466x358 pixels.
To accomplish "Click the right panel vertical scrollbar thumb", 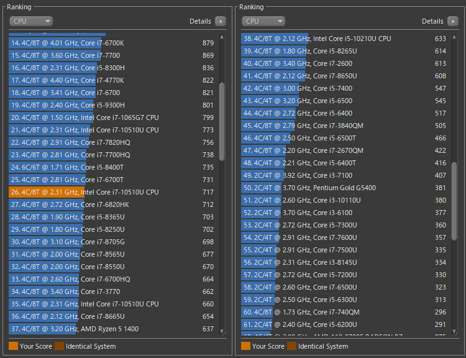I will (454, 201).
